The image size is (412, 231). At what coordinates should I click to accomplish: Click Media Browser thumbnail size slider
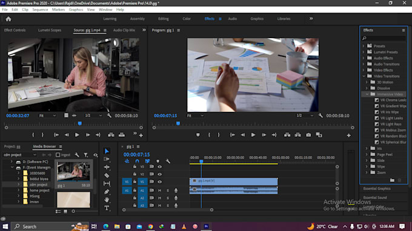pos(73,211)
